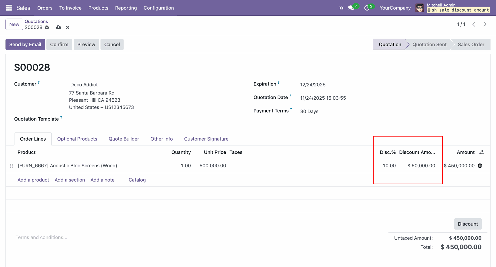Image resolution: width=496 pixels, height=267 pixels.
Task: Open the Configuration menu
Action: tap(159, 8)
